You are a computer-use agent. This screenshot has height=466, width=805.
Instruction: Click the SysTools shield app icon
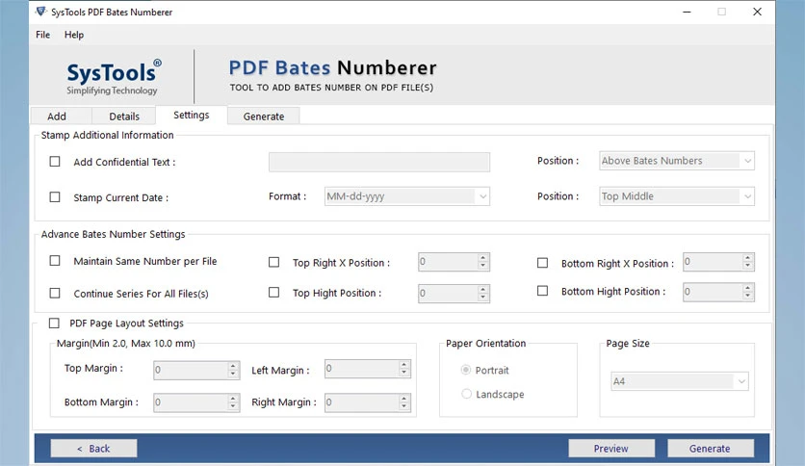pos(41,12)
